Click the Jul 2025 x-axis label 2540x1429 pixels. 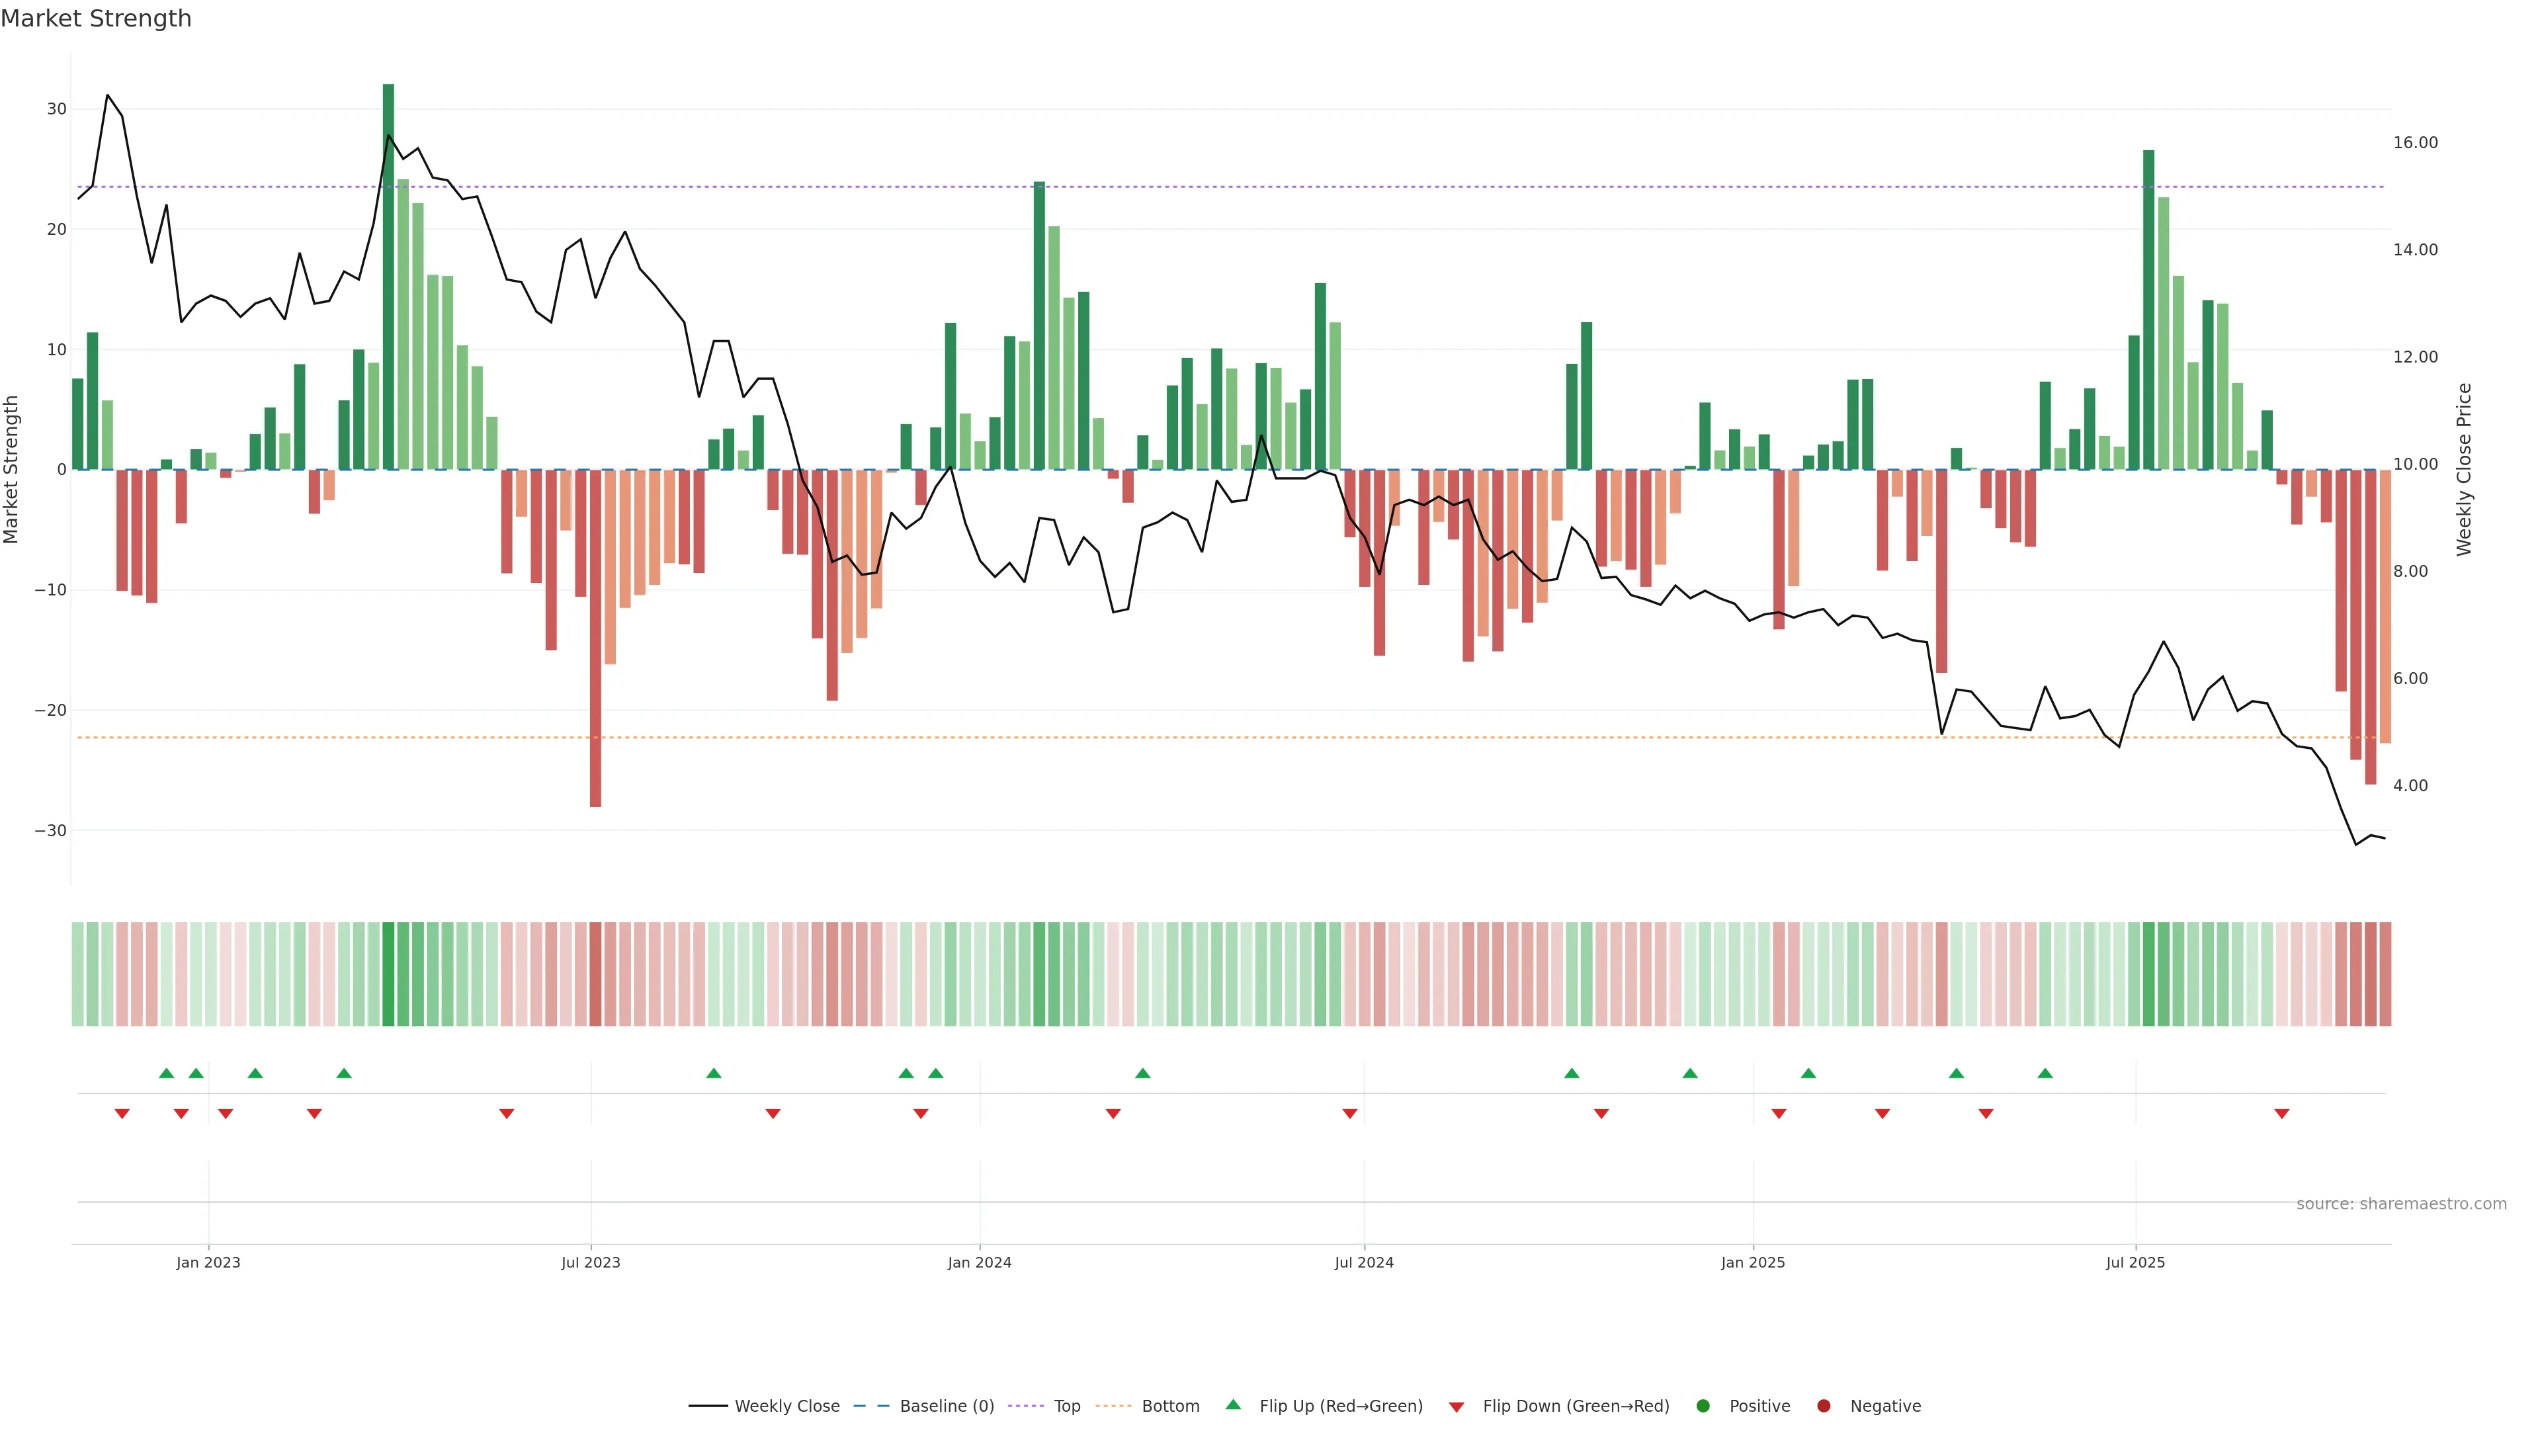click(2135, 1262)
